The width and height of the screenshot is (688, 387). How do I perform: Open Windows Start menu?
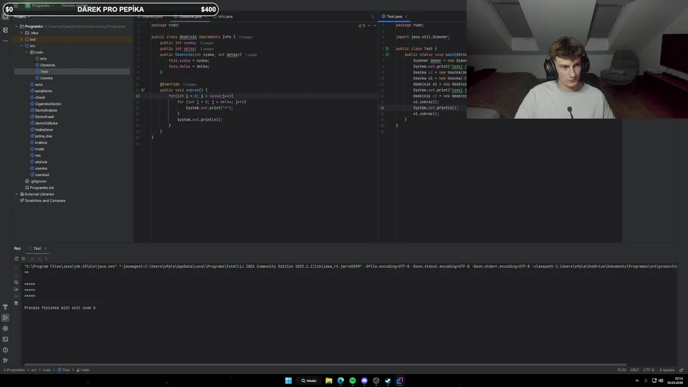(289, 381)
